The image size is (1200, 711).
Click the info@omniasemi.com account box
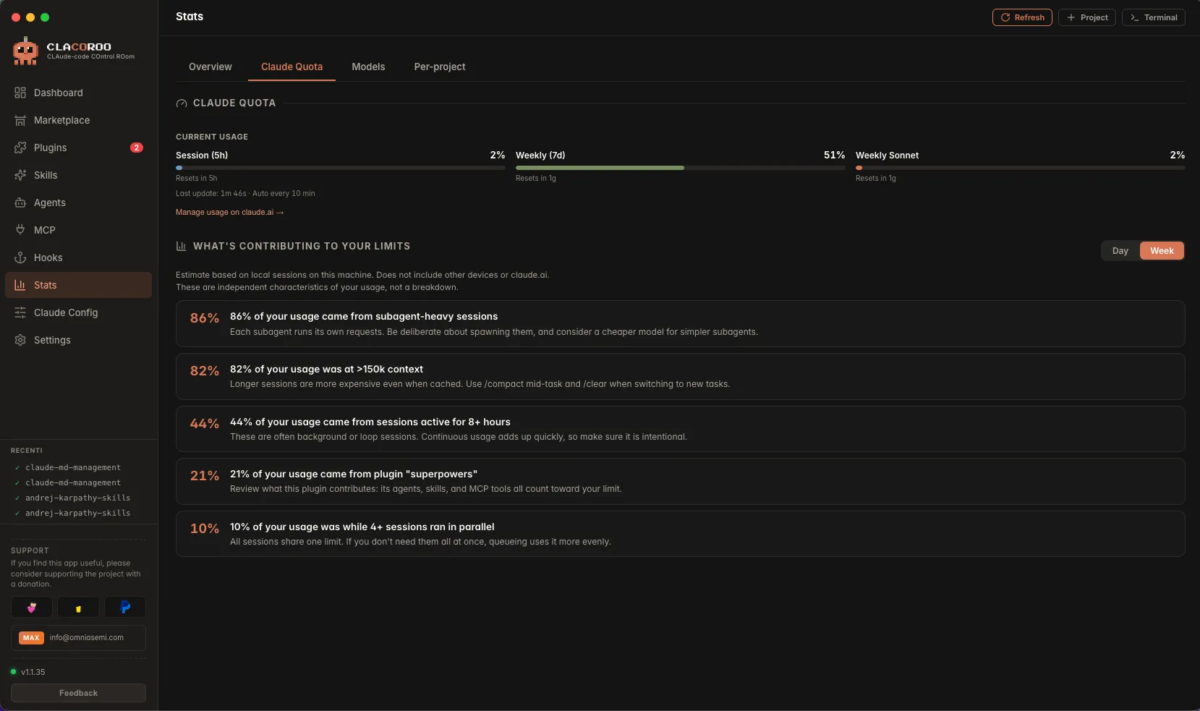(x=78, y=638)
